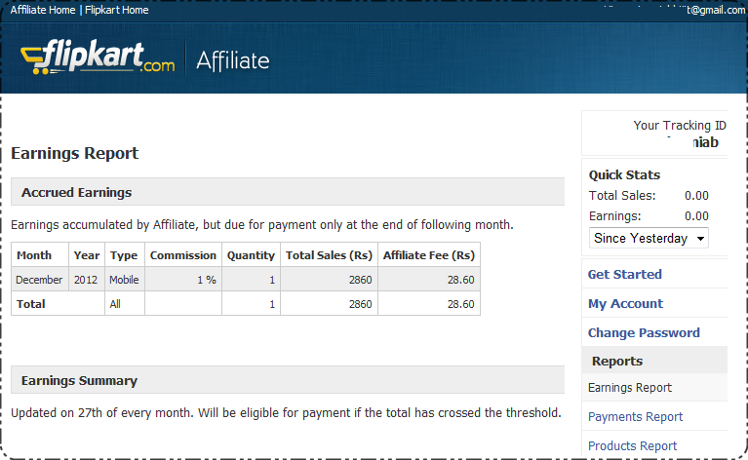Click 28.60 in the December row
This screenshot has height=460, width=748.
(x=461, y=280)
